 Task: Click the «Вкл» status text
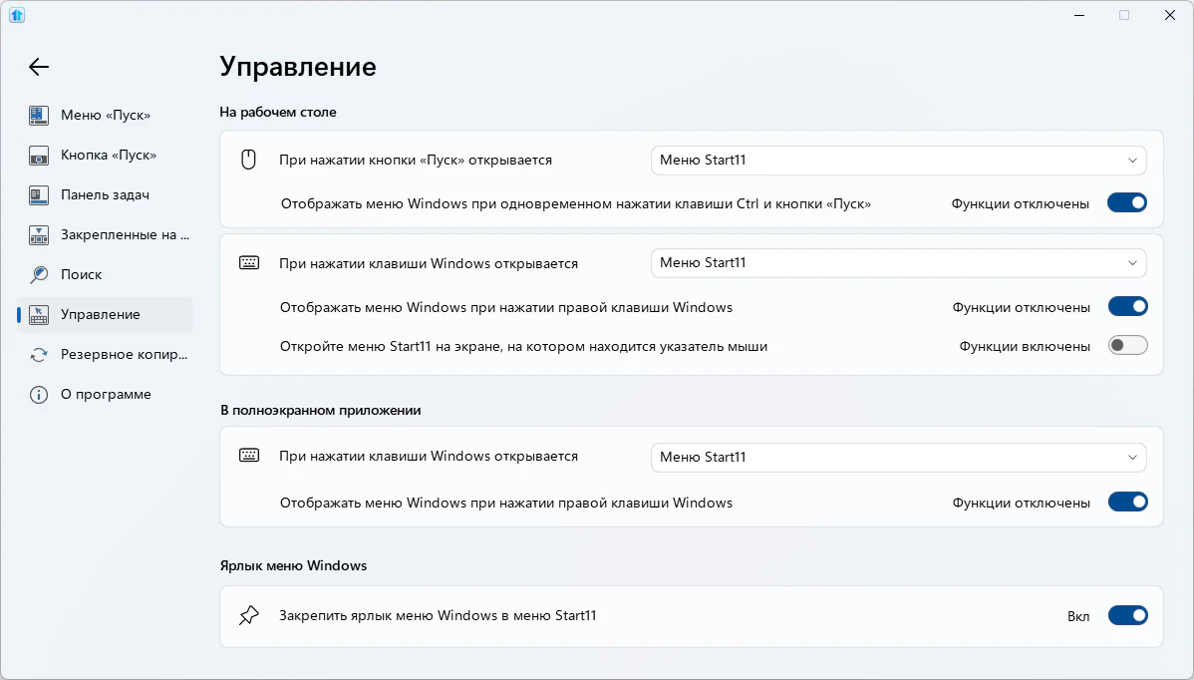coord(1078,616)
